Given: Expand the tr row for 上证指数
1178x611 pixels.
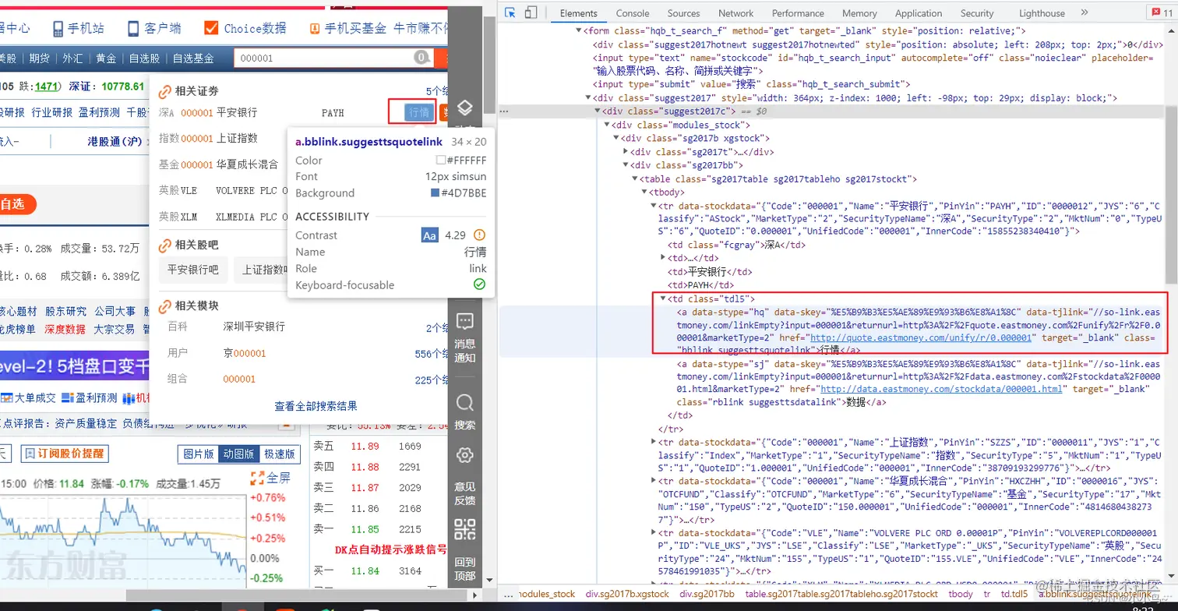Looking at the screenshot, I should coord(654,442).
